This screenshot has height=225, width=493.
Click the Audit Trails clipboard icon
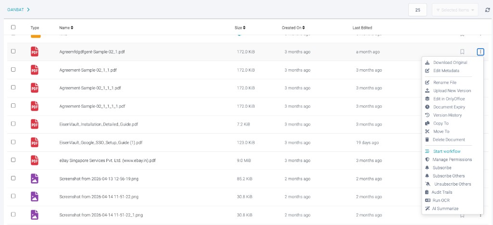(x=427, y=192)
